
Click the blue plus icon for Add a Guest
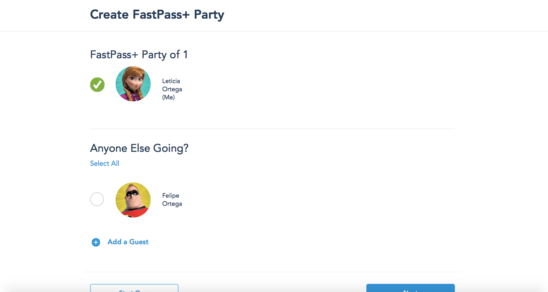pos(96,242)
